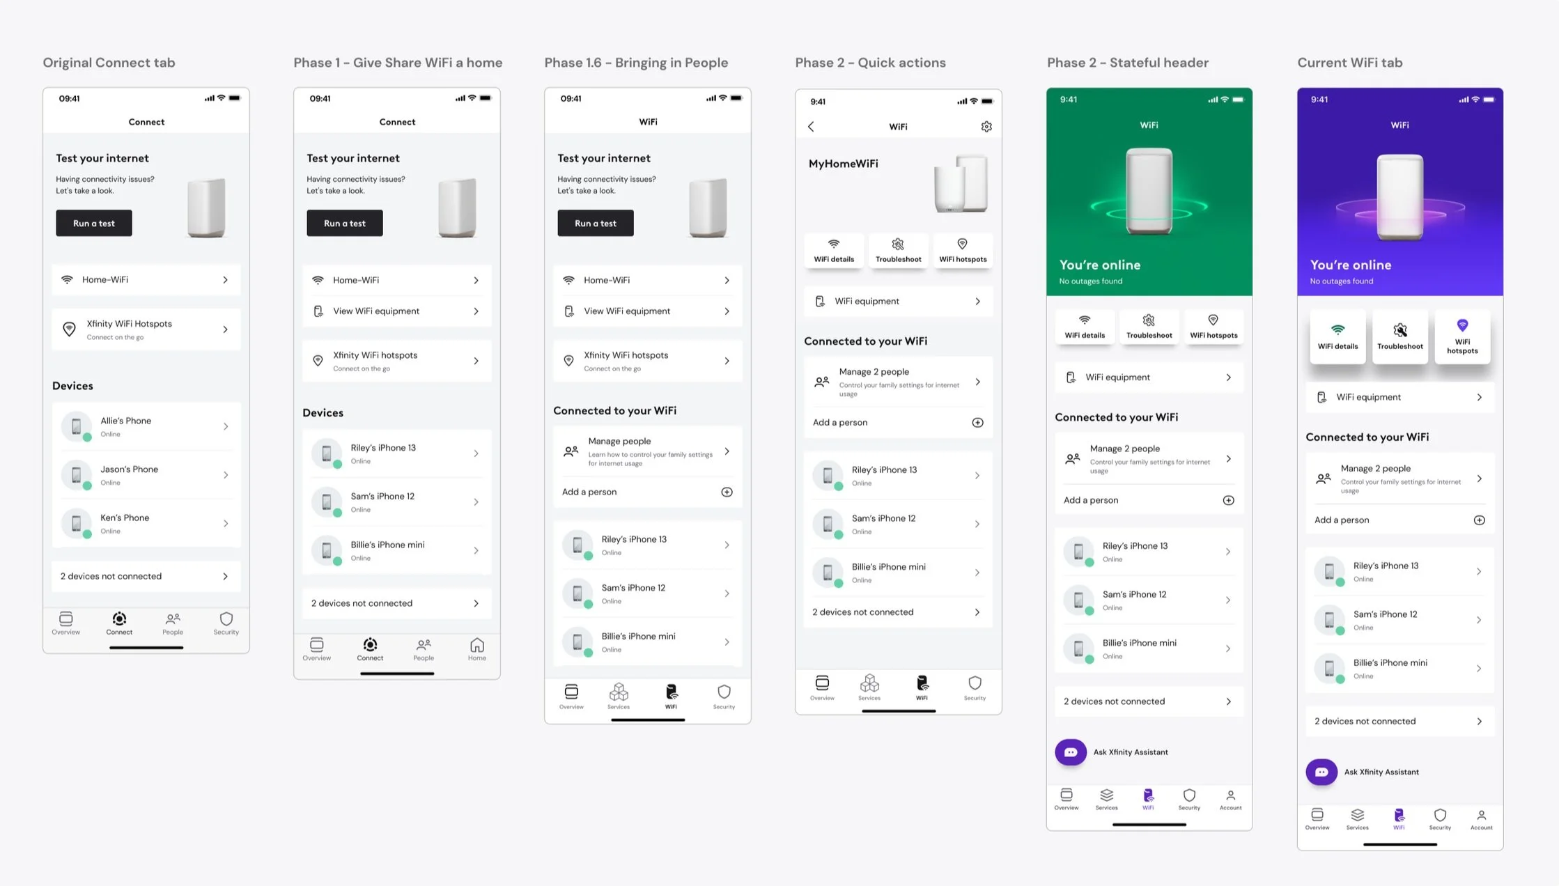Tap WiFi details tile in Phase 2 Quick actions
Screen dimensions: 1559x886
coord(834,251)
